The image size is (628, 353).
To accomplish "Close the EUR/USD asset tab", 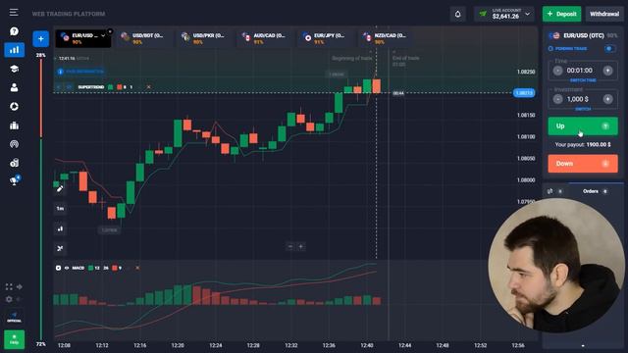I will [x=110, y=31].
